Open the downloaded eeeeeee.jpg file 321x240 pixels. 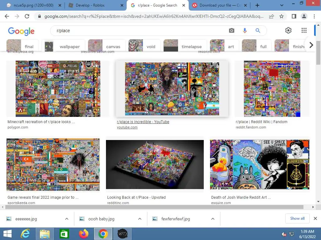tap(26, 219)
